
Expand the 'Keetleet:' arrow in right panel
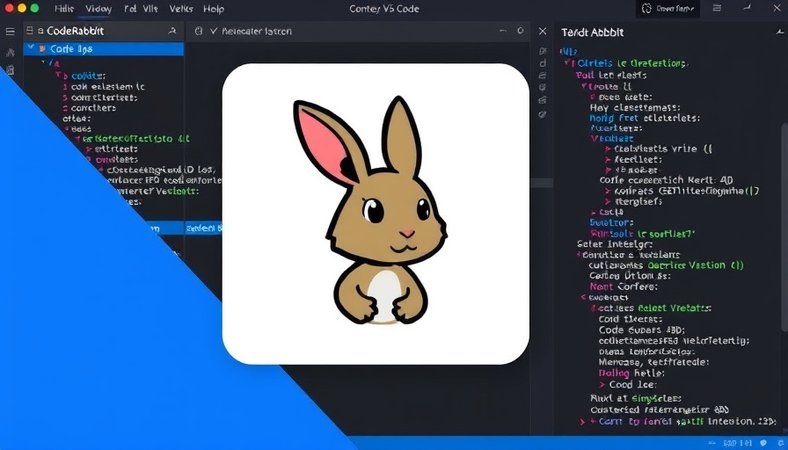point(608,160)
